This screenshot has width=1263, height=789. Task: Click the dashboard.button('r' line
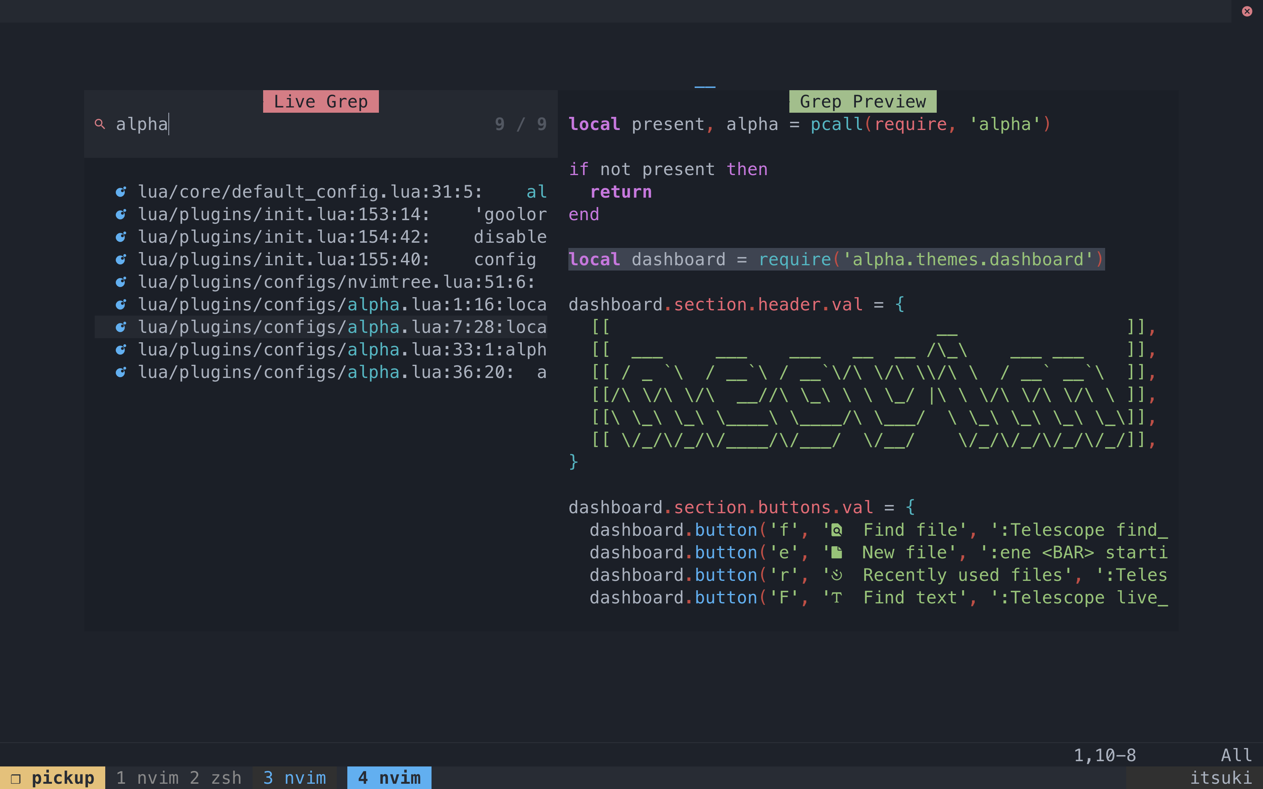[878, 575]
